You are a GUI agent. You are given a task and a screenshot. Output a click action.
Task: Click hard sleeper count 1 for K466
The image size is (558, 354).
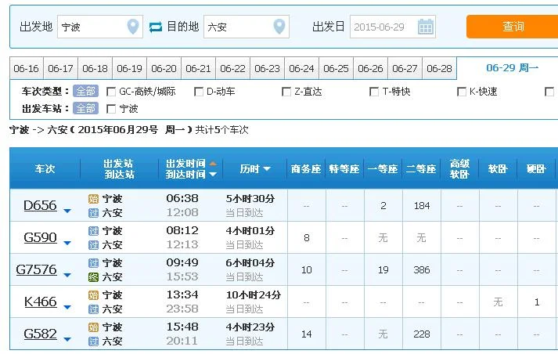pos(537,302)
